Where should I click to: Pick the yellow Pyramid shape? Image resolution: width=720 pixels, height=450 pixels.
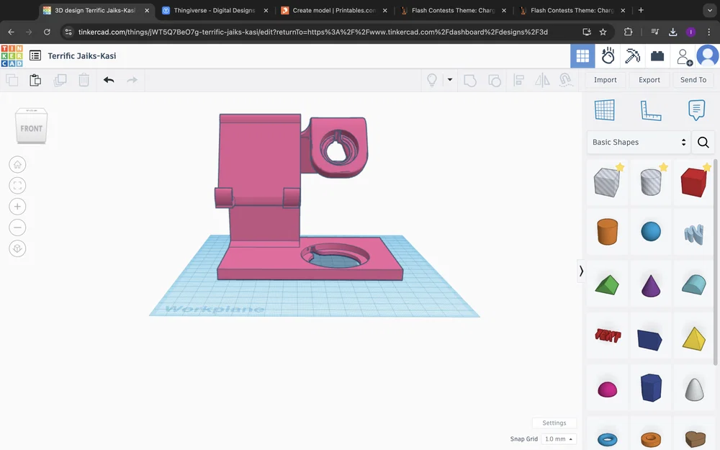tap(694, 339)
